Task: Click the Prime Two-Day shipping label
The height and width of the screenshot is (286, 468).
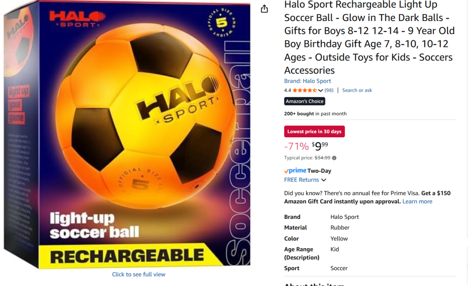Action: pyautogui.click(x=308, y=171)
